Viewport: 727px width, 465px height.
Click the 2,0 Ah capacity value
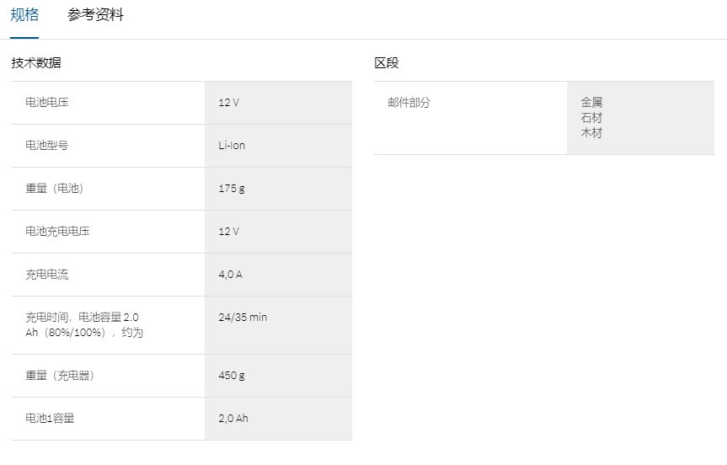click(233, 419)
